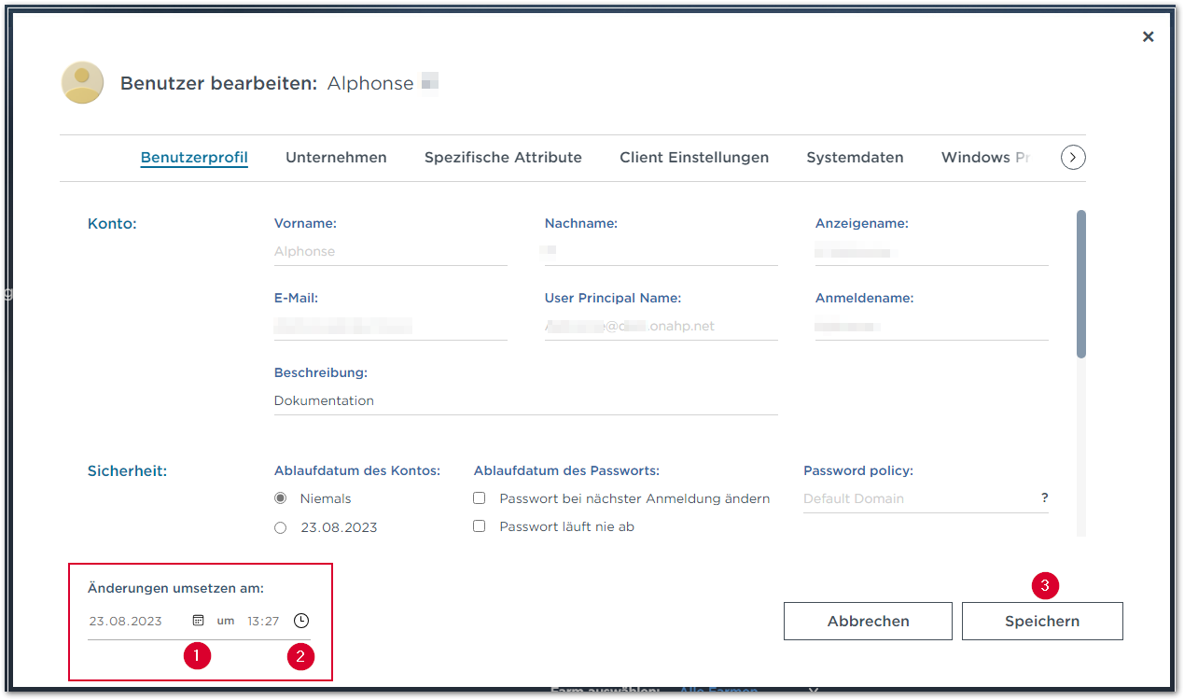Screen dimensions: 1184x700
Task: Click the Ablaufdatum des Passworts label
Action: click(566, 471)
